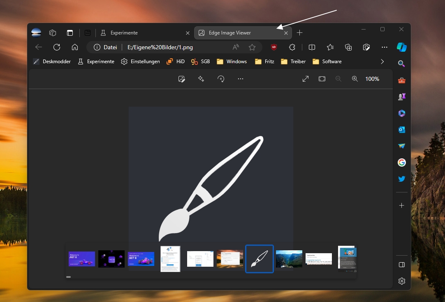Open the Deskmodder bookmark

pyautogui.click(x=52, y=62)
